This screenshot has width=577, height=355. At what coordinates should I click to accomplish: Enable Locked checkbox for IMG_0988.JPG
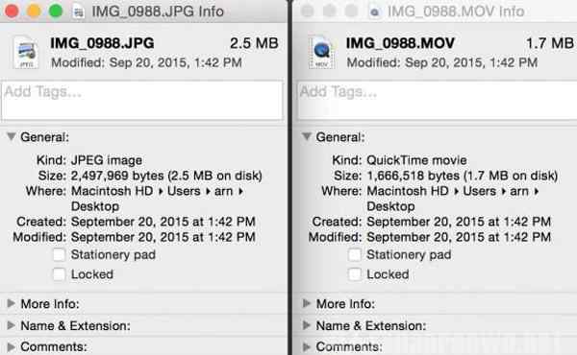click(59, 274)
